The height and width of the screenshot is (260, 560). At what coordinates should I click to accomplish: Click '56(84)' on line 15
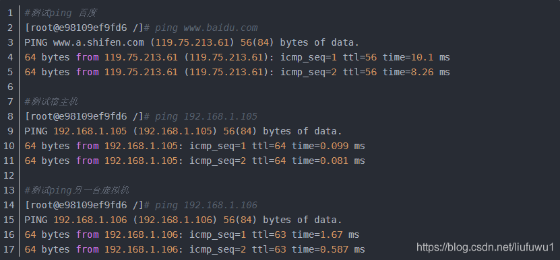coord(240,220)
